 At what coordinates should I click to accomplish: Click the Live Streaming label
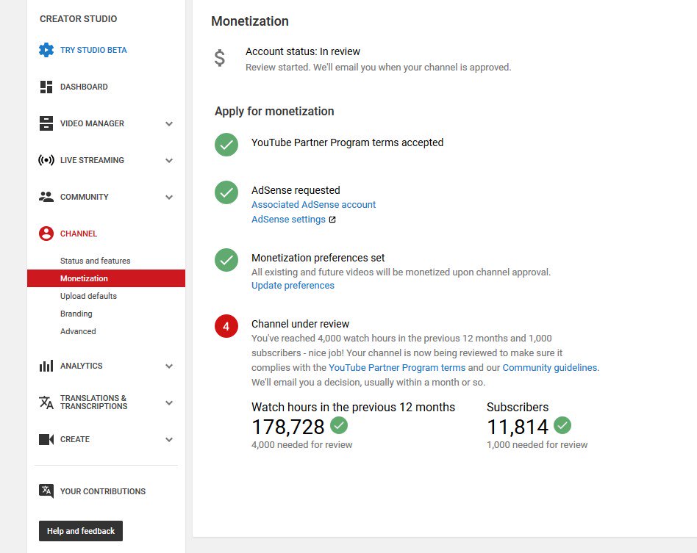coord(92,160)
